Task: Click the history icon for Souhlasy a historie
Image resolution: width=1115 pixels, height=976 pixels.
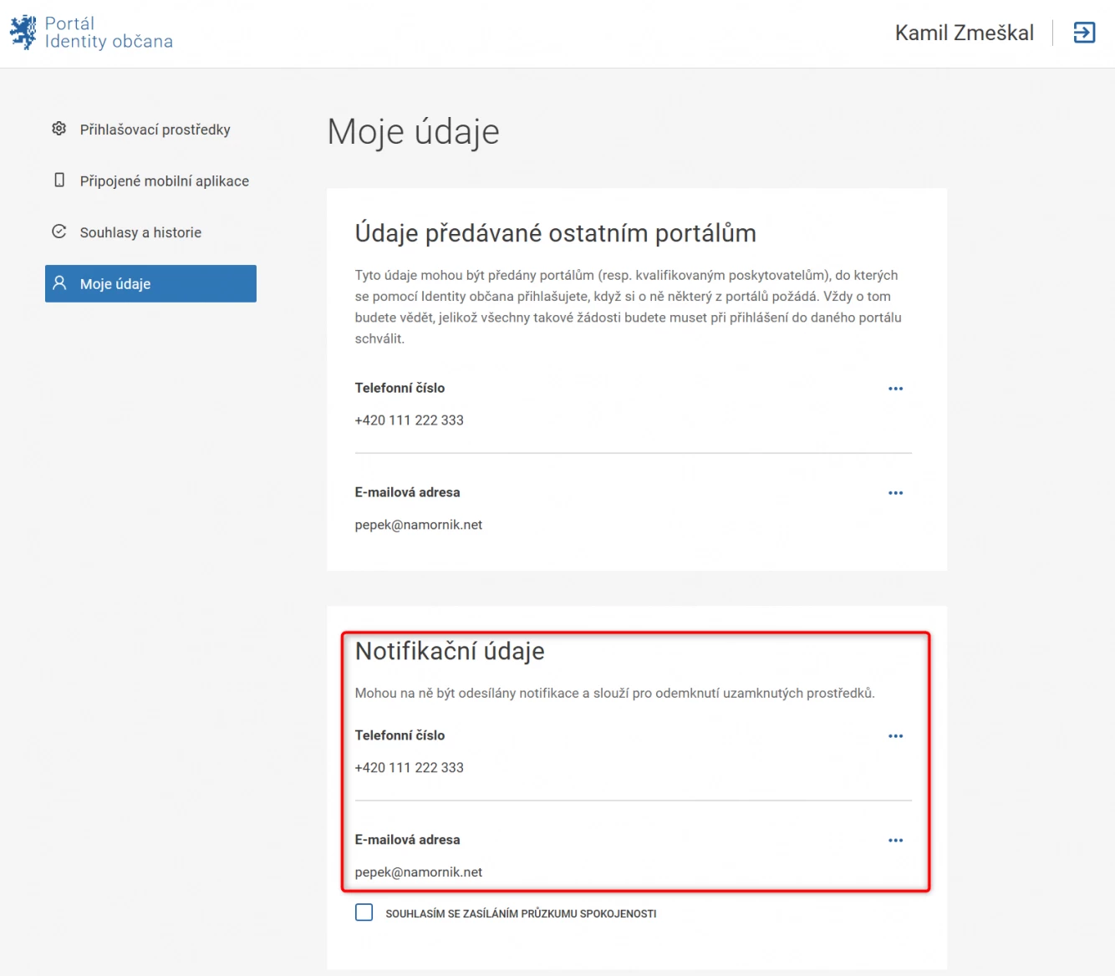Action: point(59,231)
